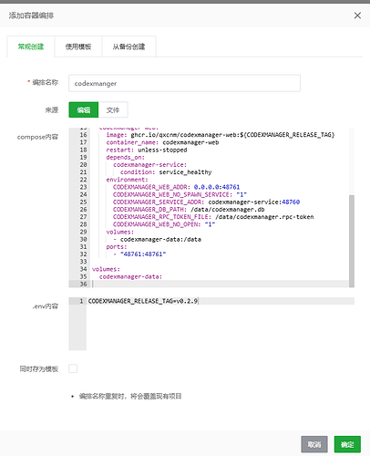370x456 pixels.
Task: Click the CODEXMANAGER_SERVICE_ADDR line
Action: [x=206, y=202]
